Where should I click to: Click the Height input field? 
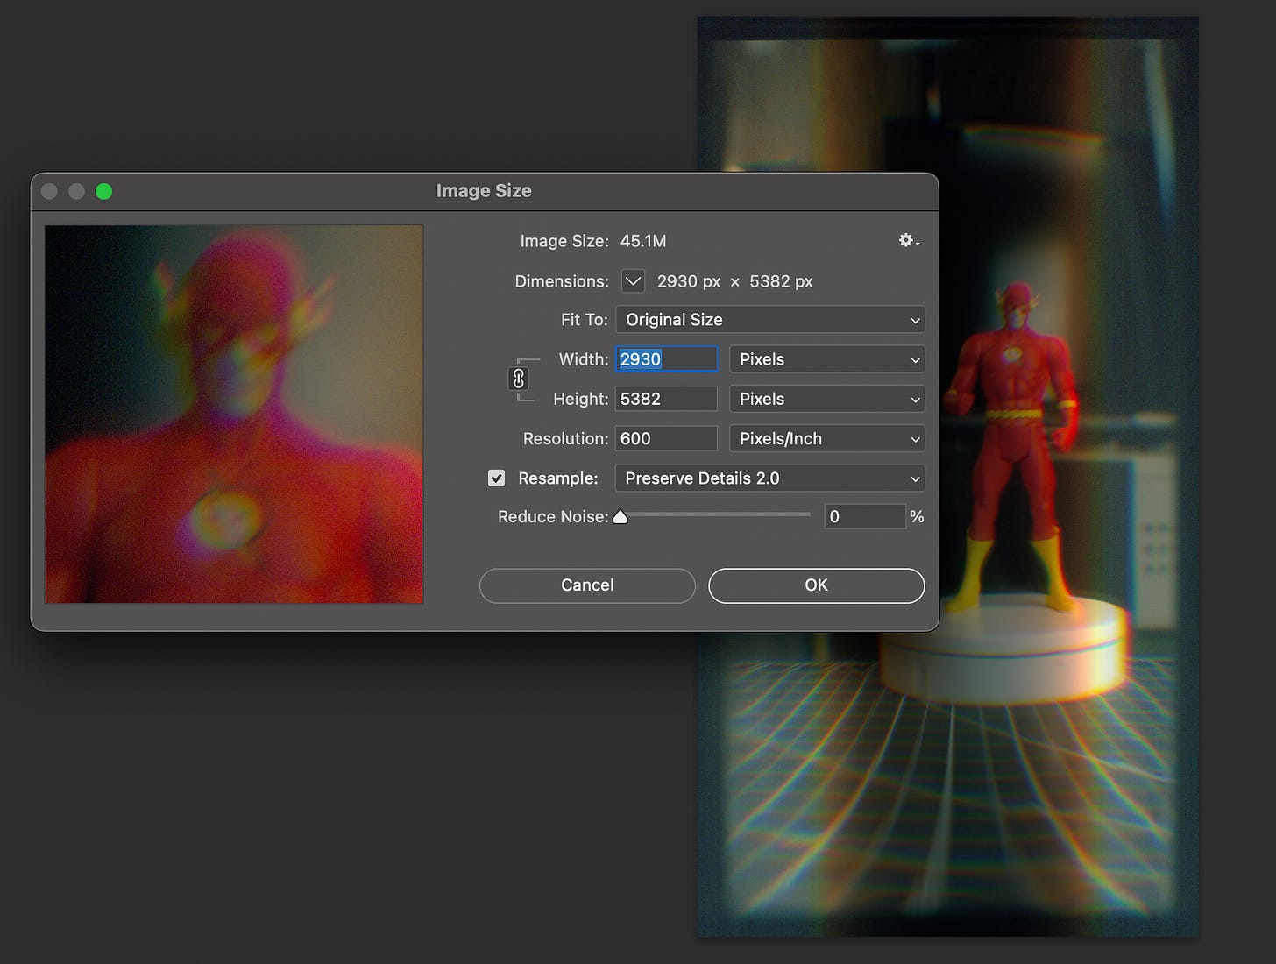(667, 399)
